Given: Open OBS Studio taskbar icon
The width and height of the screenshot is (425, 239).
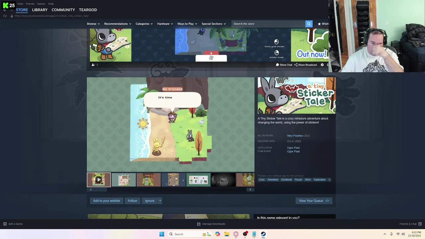Looking at the screenshot, I should 245,234.
